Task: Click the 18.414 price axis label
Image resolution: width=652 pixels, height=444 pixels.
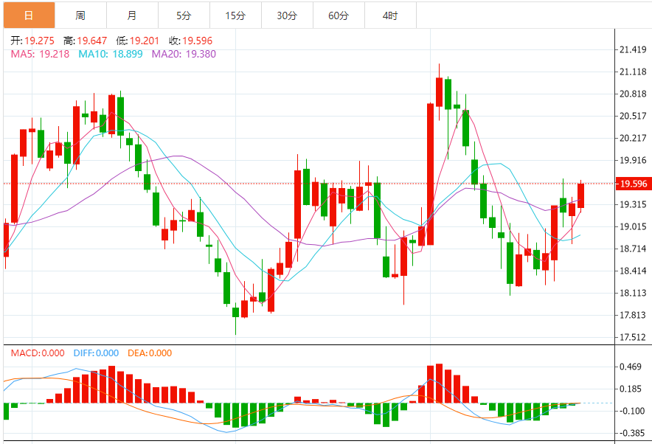Action: [x=633, y=271]
